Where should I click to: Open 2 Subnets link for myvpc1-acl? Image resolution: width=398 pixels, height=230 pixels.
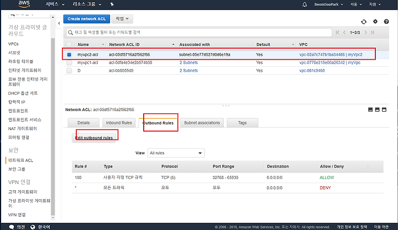coord(188,62)
